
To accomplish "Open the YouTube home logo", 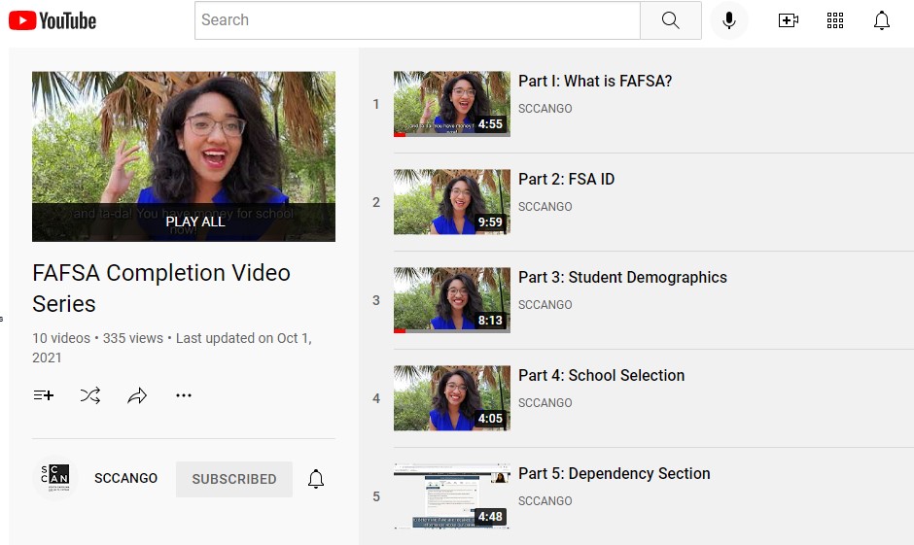I will (53, 20).
